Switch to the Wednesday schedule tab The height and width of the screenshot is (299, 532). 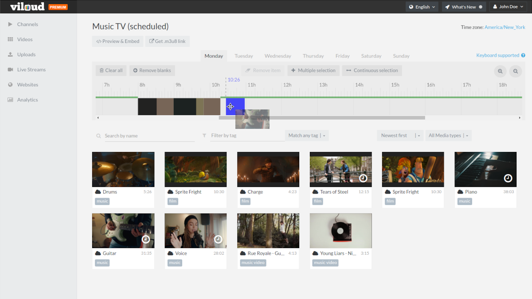tap(278, 55)
